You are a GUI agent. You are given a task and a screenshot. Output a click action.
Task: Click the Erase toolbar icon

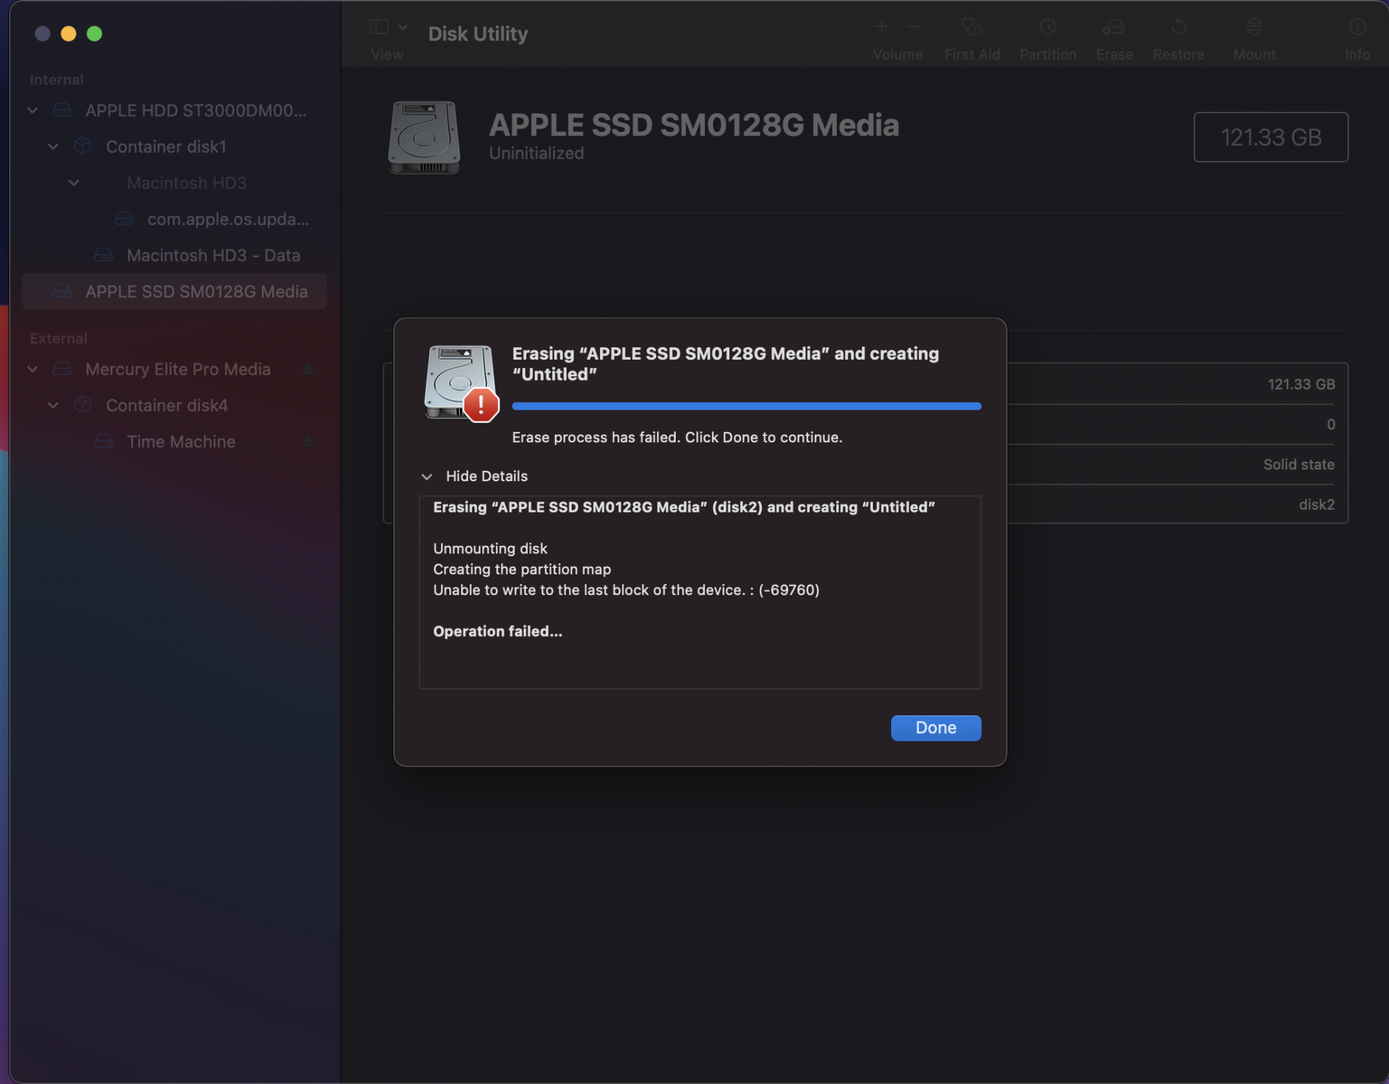1114,28
